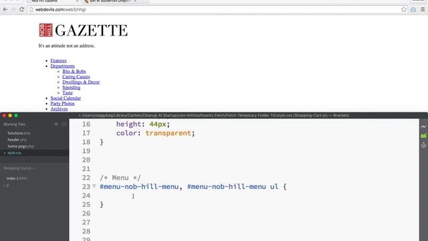Click '#menu-nob-hill-menu ul' selector text
This screenshot has width=428, height=241.
point(233,187)
